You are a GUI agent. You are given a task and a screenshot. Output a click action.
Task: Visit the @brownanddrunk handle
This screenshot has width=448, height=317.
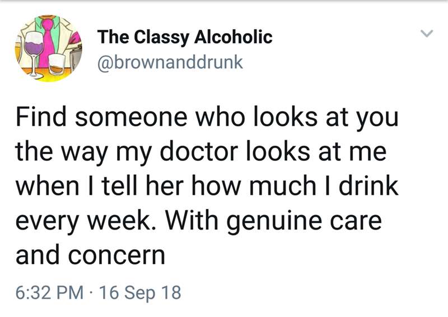(170, 62)
